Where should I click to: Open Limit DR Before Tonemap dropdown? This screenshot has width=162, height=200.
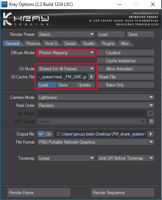pyautogui.click(x=125, y=158)
